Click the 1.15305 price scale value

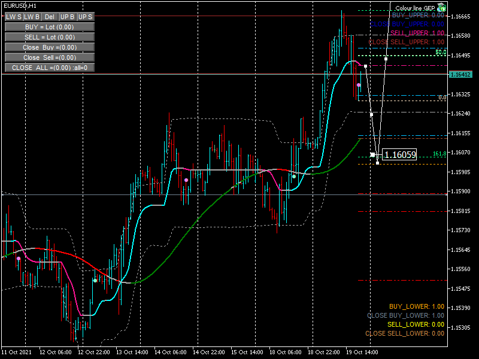[x=460, y=327]
